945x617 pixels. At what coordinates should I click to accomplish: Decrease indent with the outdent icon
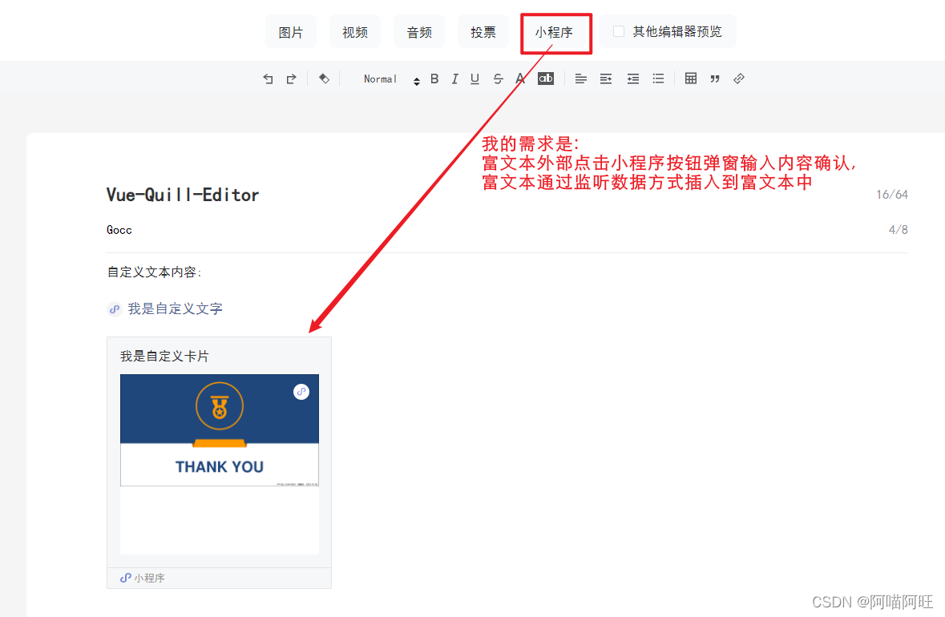pyautogui.click(x=633, y=79)
